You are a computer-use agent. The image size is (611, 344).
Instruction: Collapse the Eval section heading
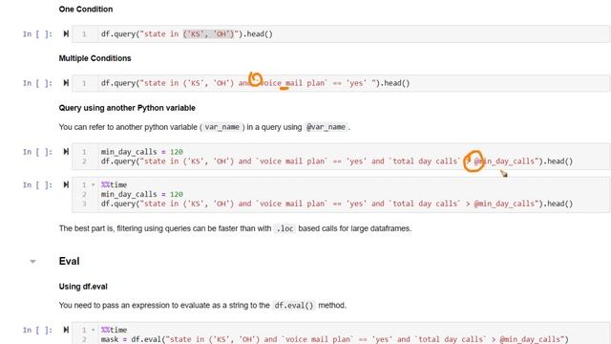coord(33,261)
